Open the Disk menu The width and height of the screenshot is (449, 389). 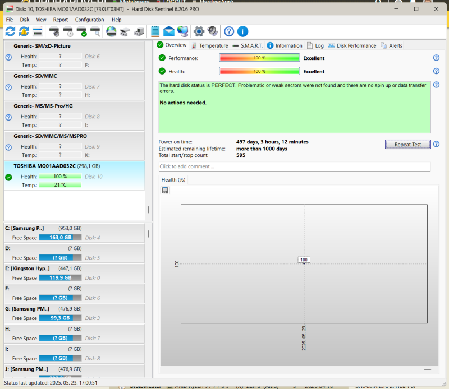(25, 20)
